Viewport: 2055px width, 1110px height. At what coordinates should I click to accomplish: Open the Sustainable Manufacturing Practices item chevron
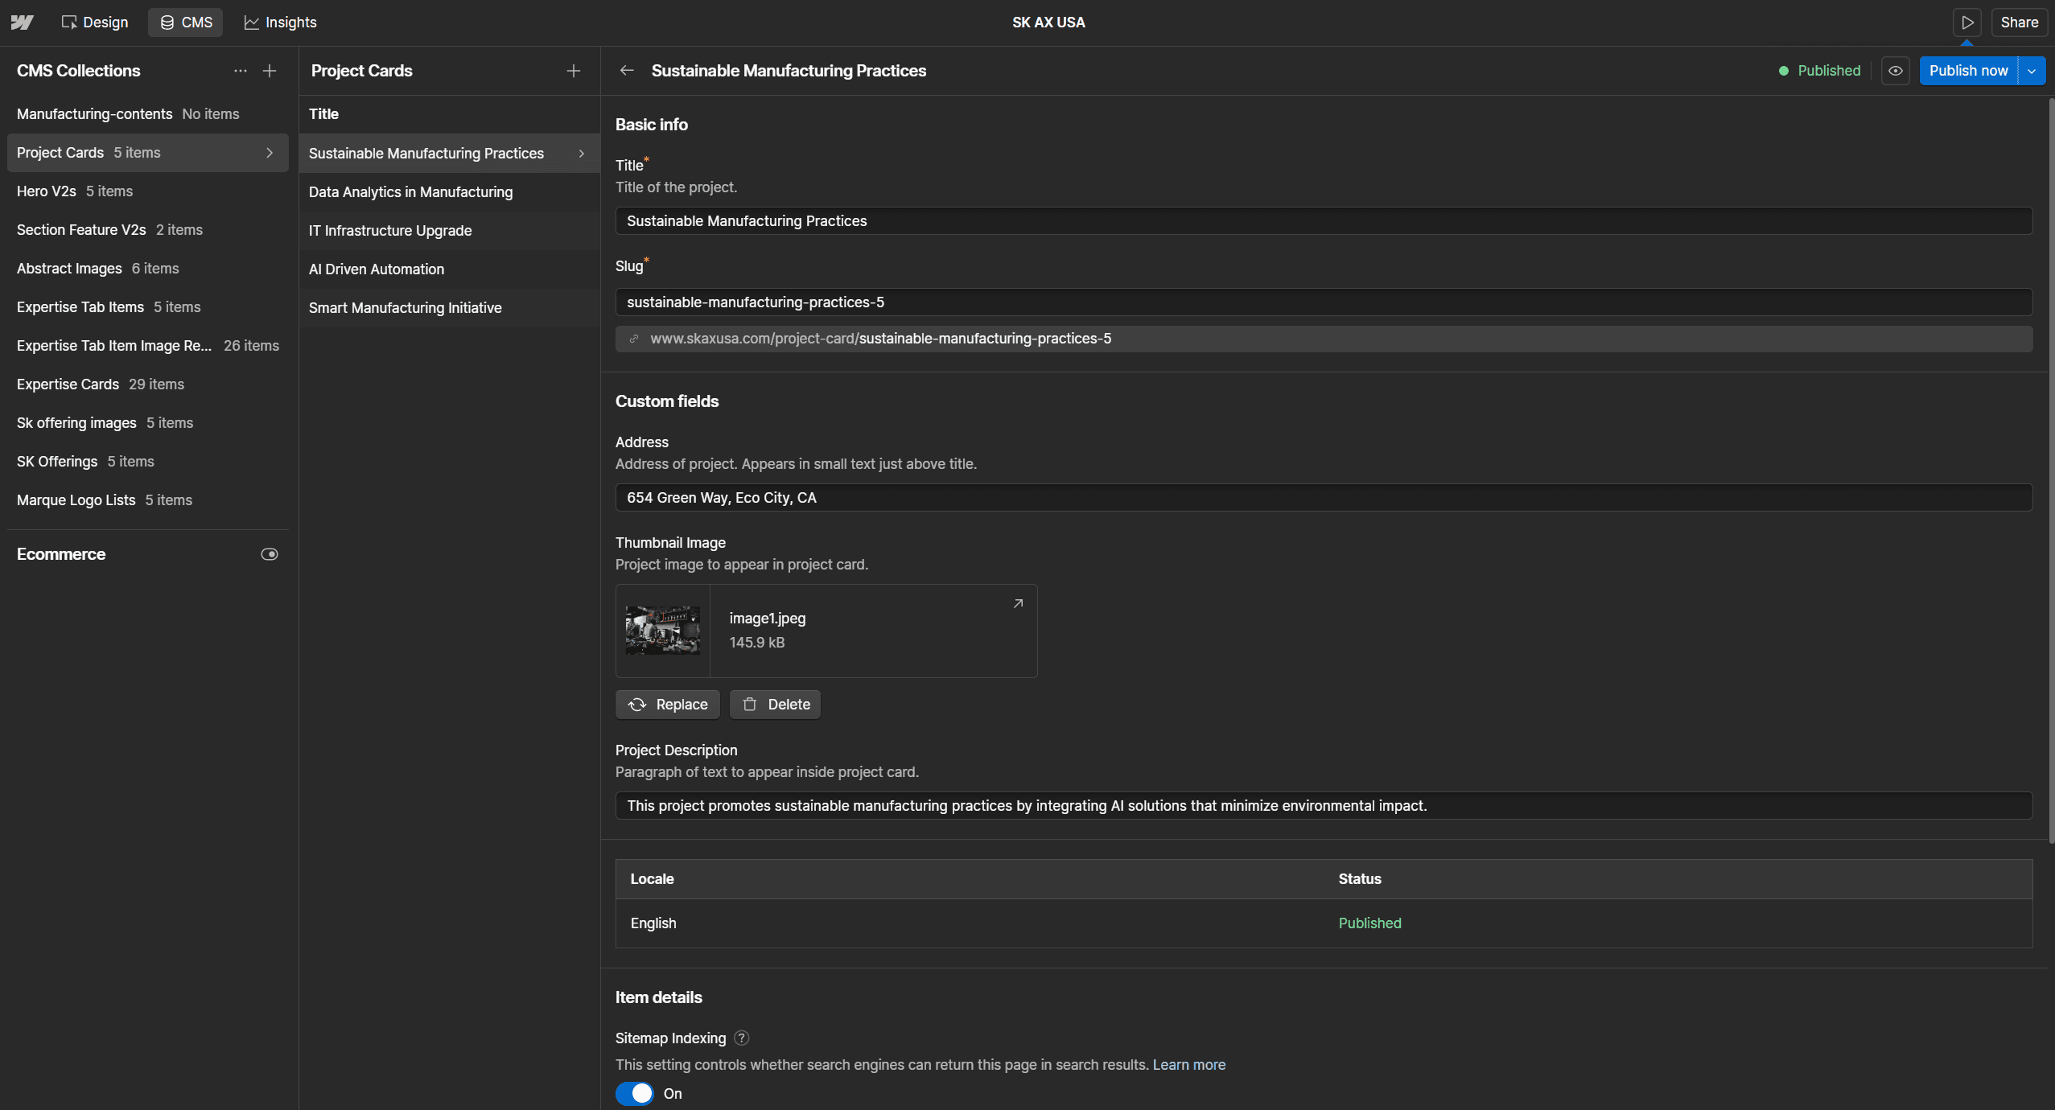(581, 153)
